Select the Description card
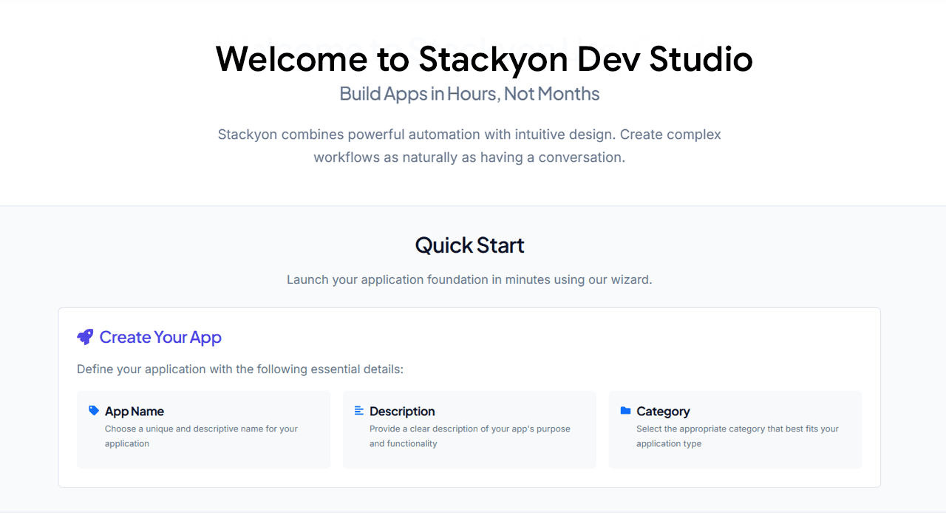946x532 pixels. pos(469,429)
